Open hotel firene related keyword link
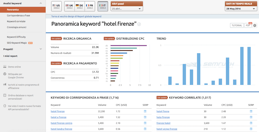The image size is (259, 132). click(x=163, y=111)
